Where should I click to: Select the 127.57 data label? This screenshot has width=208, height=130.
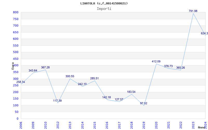[119, 99]
